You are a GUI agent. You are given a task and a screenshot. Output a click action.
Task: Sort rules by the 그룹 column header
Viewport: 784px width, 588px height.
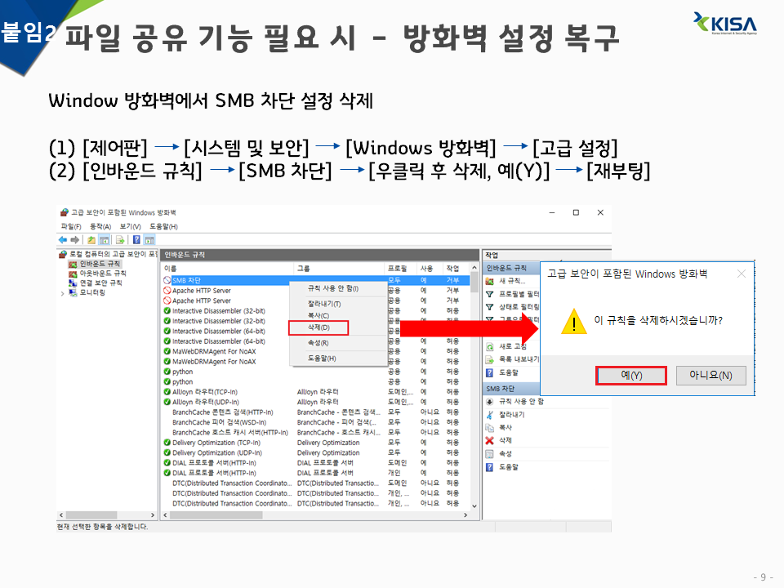[x=340, y=269]
